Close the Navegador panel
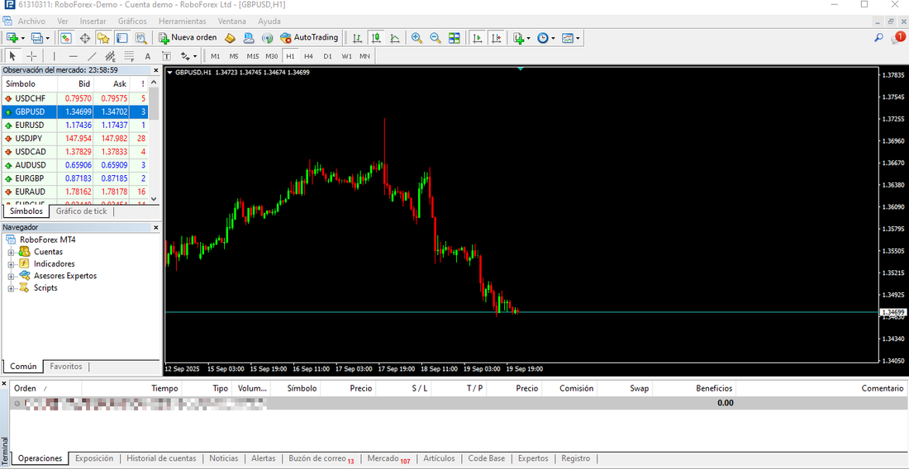This screenshot has width=909, height=469. (155, 228)
